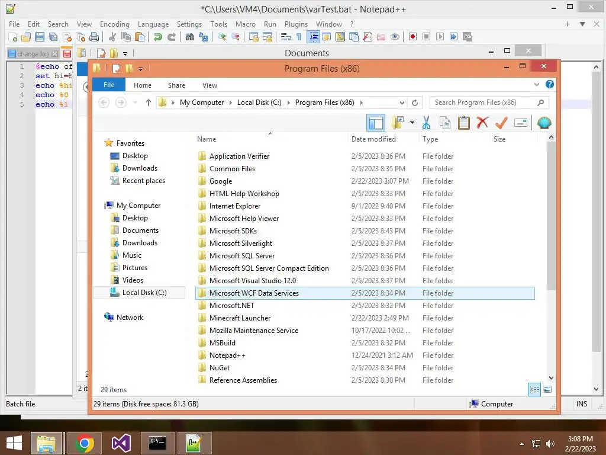This screenshot has width=606, height=455.
Task: Open folder options dropdown arrow in toolbar
Action: pos(412,123)
